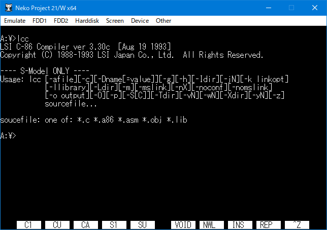This screenshot has height=230, width=327.
Task: Open the FDD2 menu
Action: pyautogui.click(x=61, y=21)
